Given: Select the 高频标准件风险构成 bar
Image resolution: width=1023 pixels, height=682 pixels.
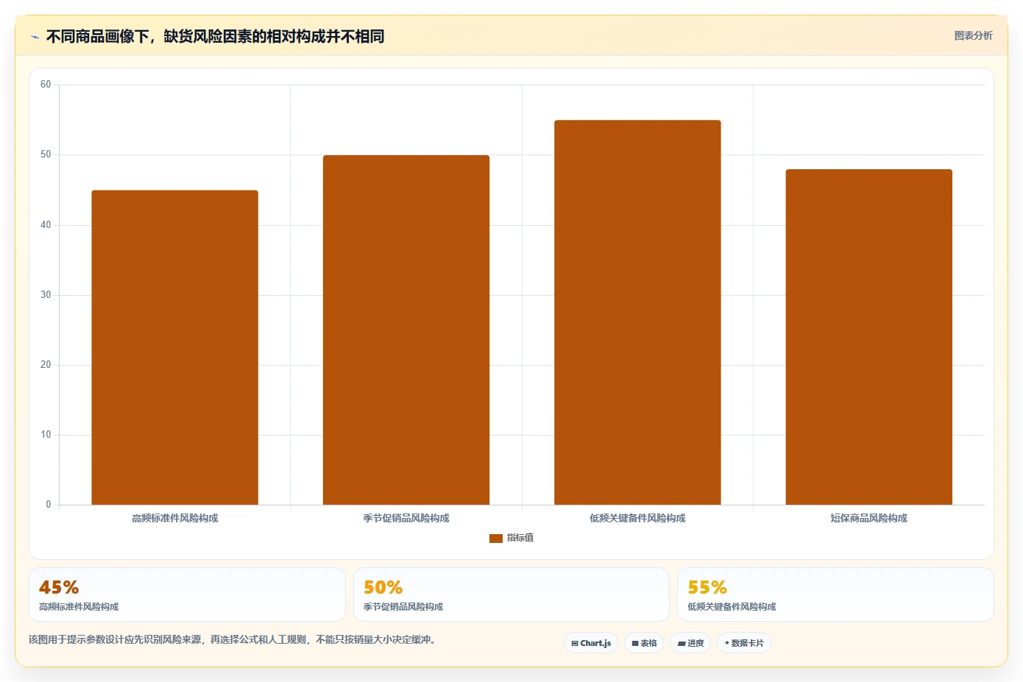Looking at the screenshot, I should (174, 347).
